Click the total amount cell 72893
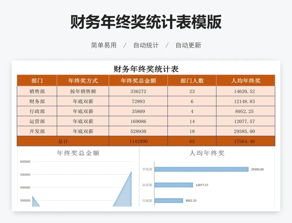The width and height of the screenshot is (292, 223). [138, 101]
